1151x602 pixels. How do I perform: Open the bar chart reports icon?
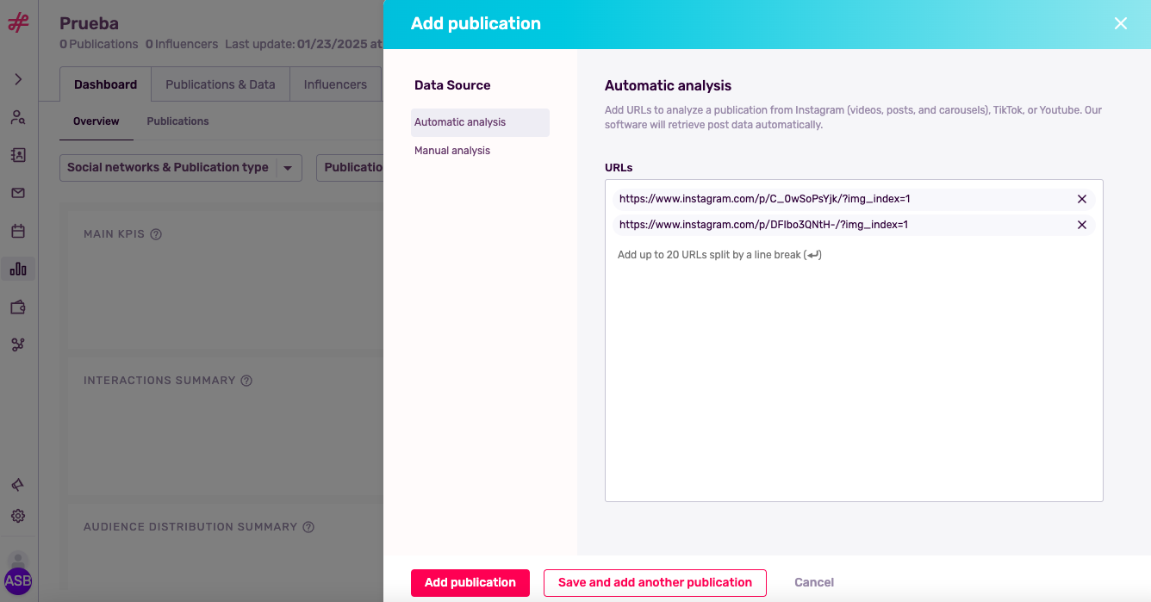pos(18,269)
